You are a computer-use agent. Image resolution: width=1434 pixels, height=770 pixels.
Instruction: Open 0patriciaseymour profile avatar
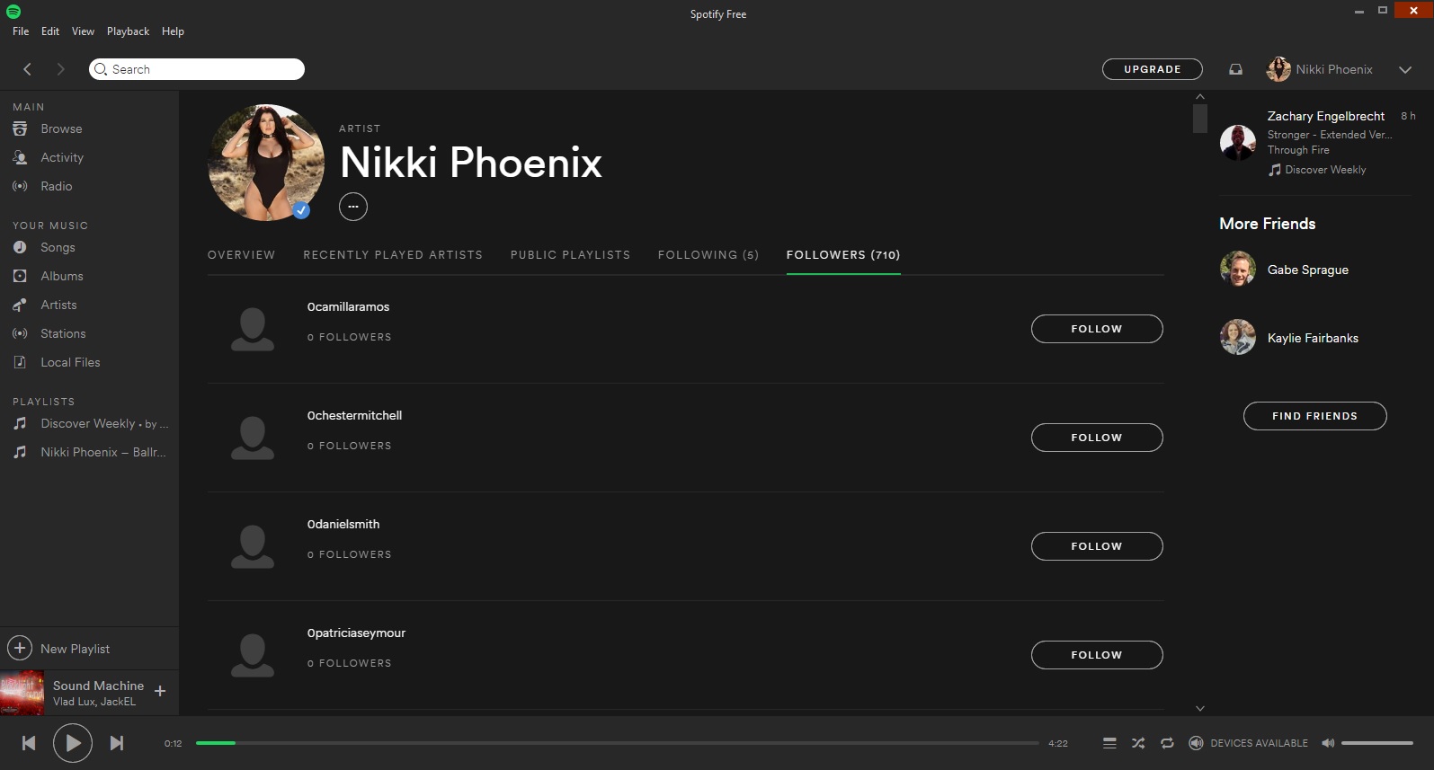pyautogui.click(x=253, y=655)
